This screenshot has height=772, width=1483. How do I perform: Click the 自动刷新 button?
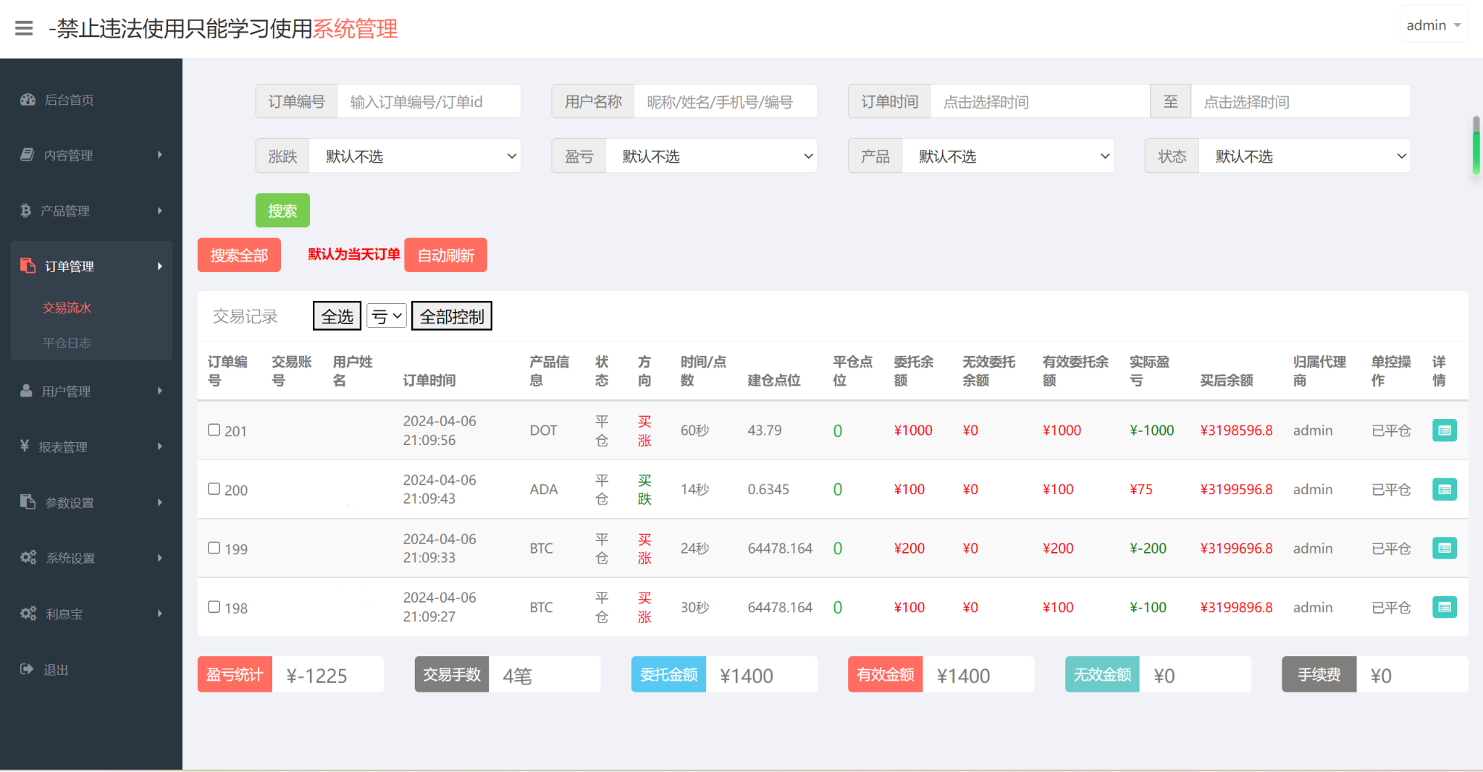pos(445,255)
